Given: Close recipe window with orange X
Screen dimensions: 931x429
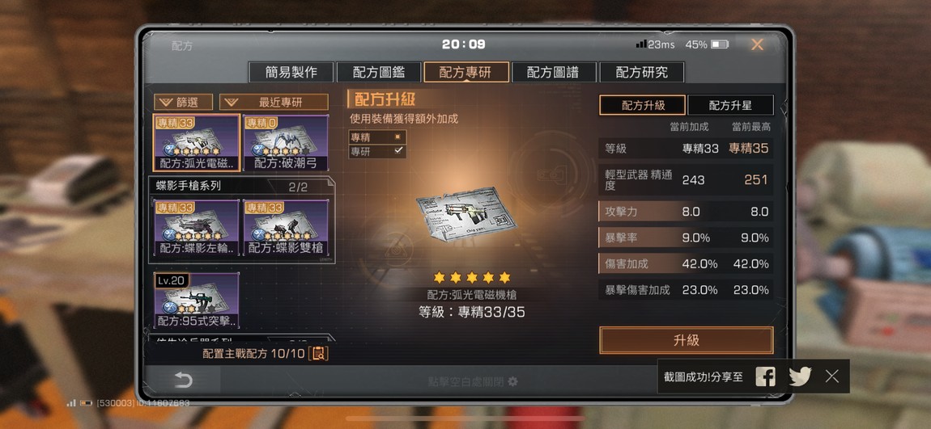Looking at the screenshot, I should 757,44.
